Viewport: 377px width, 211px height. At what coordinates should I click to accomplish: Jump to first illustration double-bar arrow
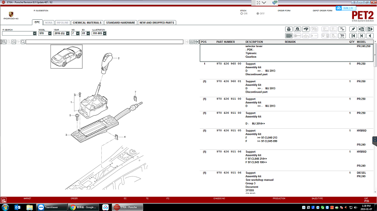352,36
